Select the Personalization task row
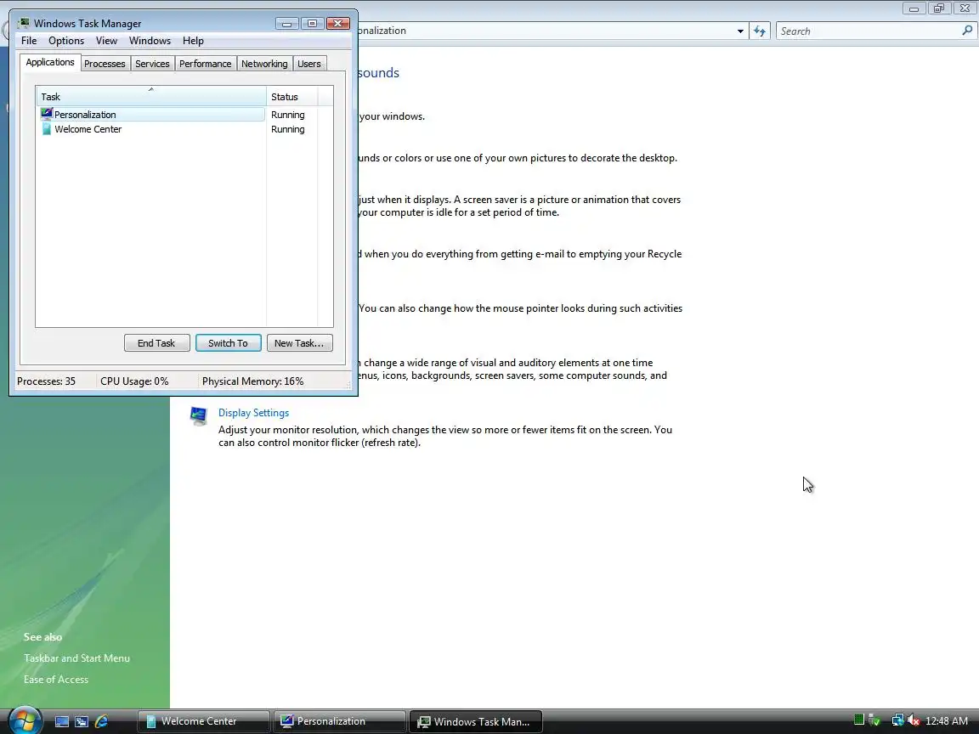This screenshot has width=979, height=734. [x=150, y=114]
